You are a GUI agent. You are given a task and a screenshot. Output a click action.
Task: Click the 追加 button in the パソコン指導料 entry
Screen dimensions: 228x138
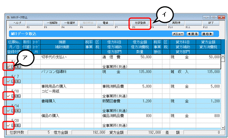[16, 81]
